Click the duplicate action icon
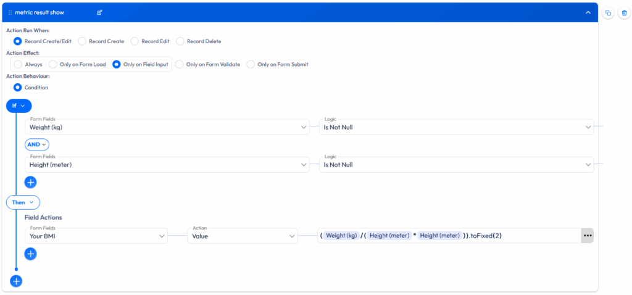Image resolution: width=632 pixels, height=295 pixels. click(608, 13)
